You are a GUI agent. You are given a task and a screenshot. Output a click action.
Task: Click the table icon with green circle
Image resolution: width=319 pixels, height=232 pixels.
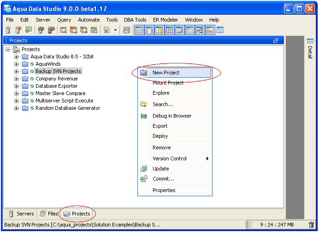click(29, 30)
